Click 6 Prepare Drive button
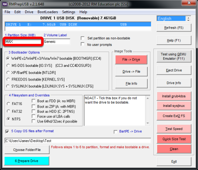This screenshot has height=170, width=198. click(27, 161)
